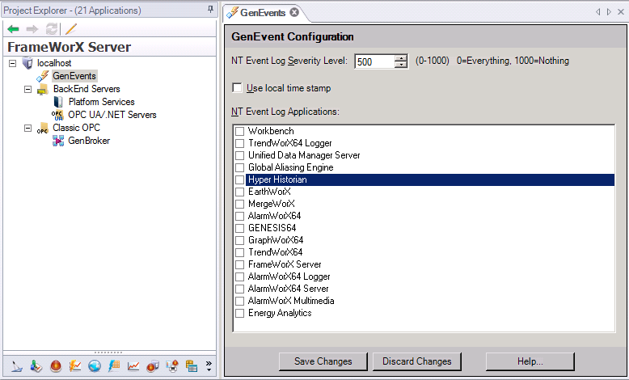Screen dimensions: 629x380
Task: Click the Discard Changes button
Action: click(x=416, y=361)
